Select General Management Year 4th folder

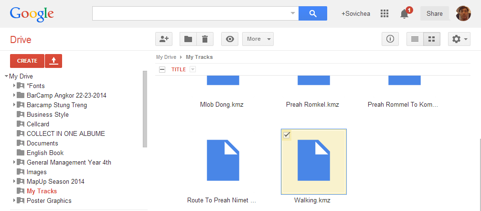pos(69,163)
